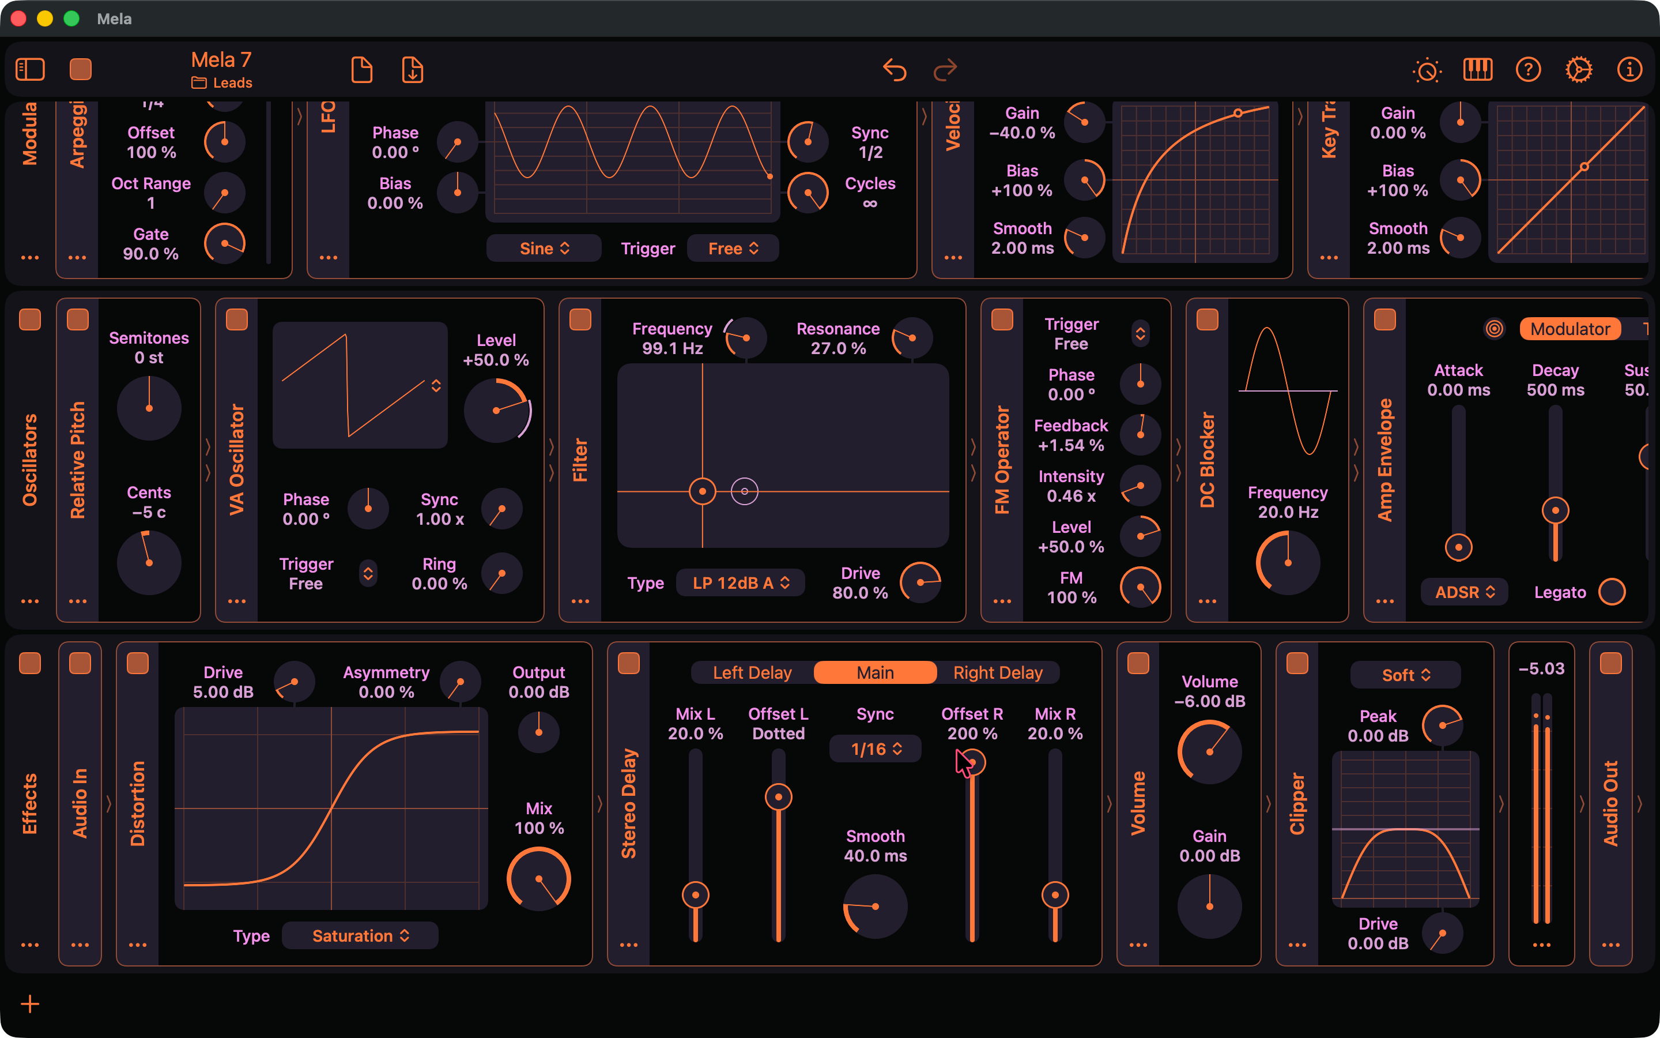
Task: Open the Audio Out three-dot menu
Action: click(x=1610, y=945)
